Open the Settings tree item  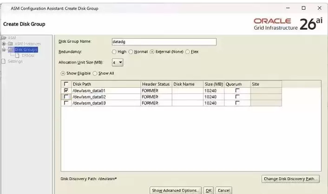point(15,61)
